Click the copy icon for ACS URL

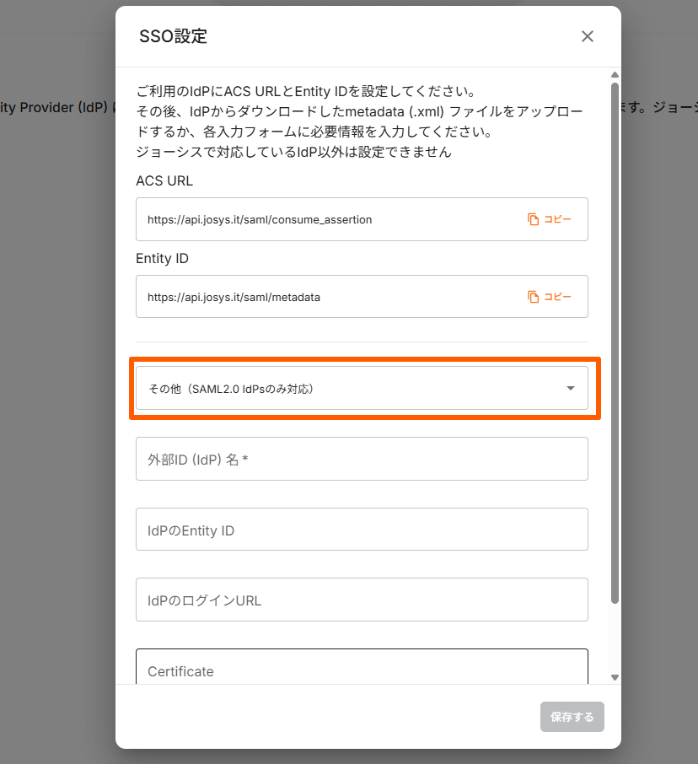[x=533, y=219]
